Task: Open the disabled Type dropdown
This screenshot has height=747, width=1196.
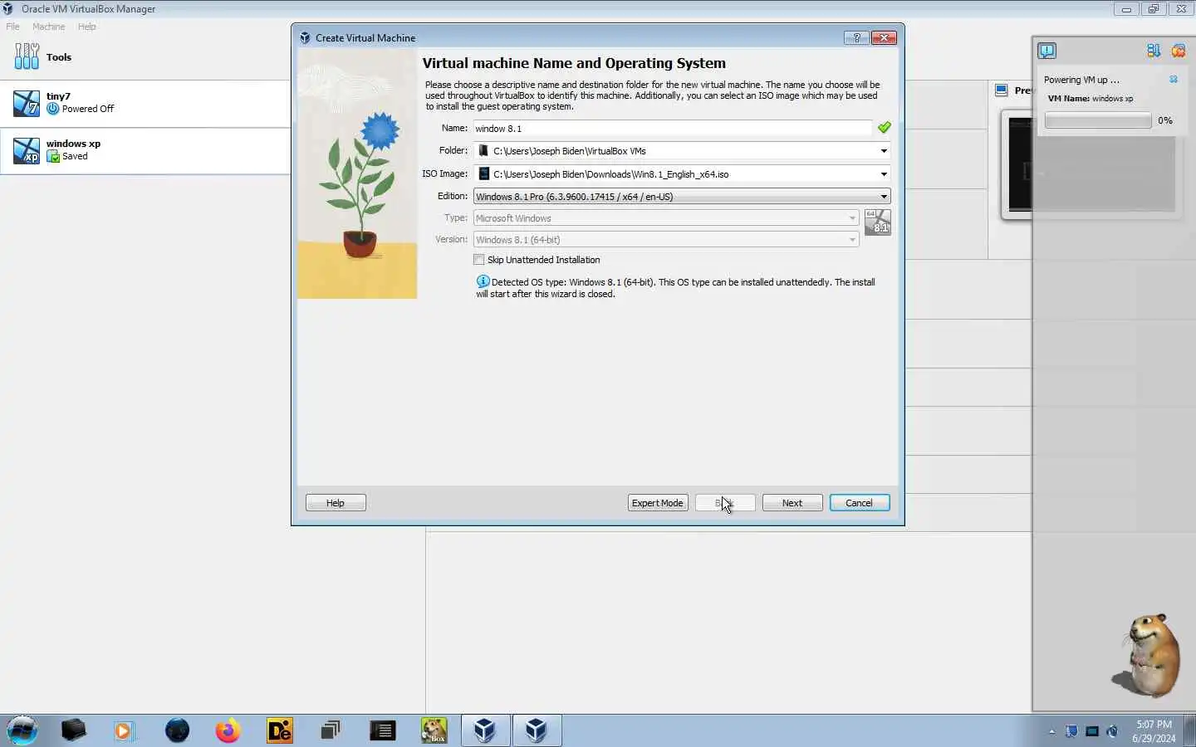Action: click(666, 218)
